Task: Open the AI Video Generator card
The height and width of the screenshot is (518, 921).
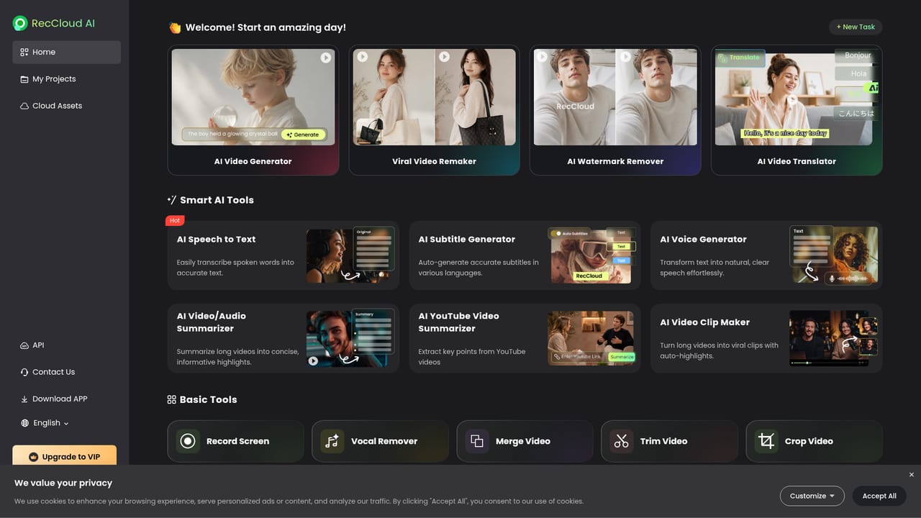Action: coord(253,110)
